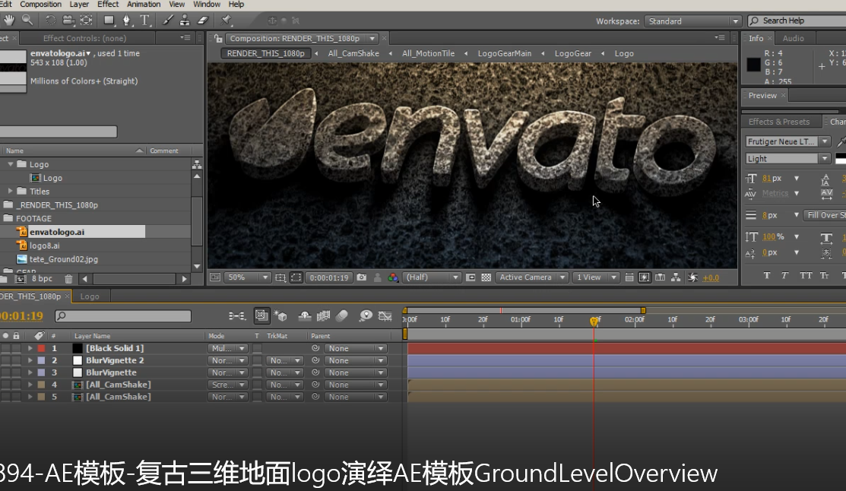Viewport: 846px width, 491px height.
Task: Open the composition mini-flowchart in timeline
Action: tap(237, 315)
